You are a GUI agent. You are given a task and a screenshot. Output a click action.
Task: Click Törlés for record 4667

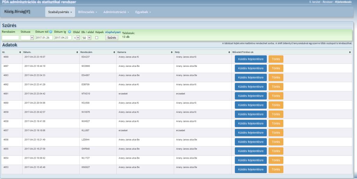coord(276,68)
